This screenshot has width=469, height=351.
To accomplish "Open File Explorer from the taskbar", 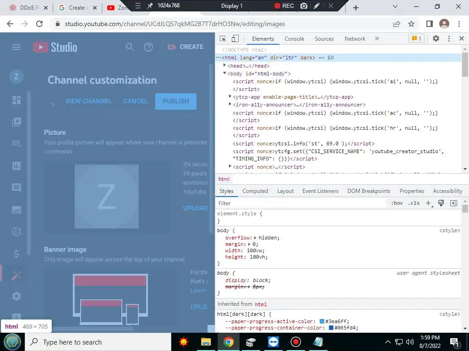I will point(206,342).
